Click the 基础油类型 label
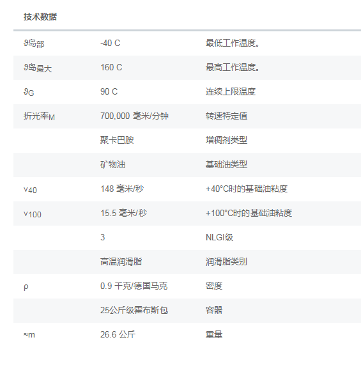Viewport: 361px width, 365px height. coord(226,164)
